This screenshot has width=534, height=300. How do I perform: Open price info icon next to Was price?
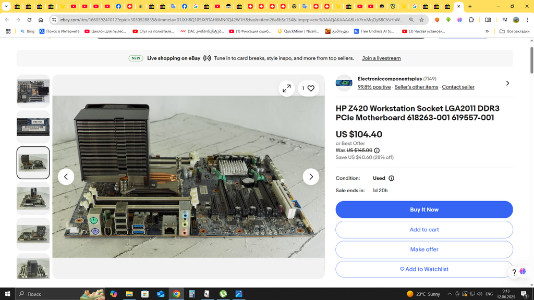pos(377,151)
